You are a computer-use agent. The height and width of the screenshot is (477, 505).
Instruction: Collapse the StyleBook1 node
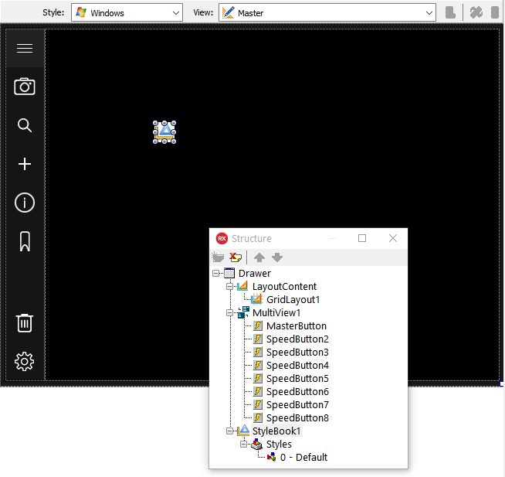point(229,431)
